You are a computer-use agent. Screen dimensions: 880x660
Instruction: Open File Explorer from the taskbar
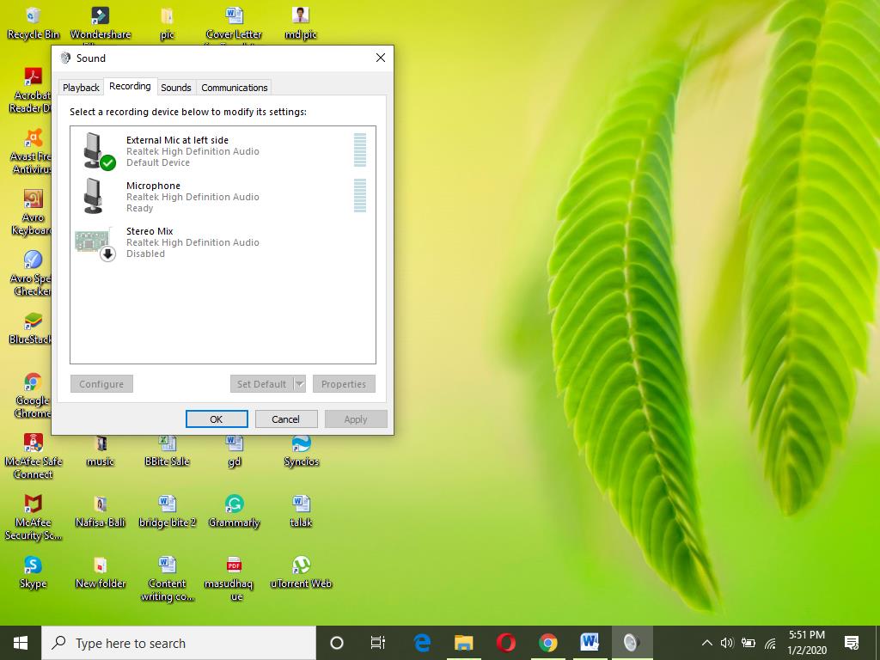click(x=463, y=643)
